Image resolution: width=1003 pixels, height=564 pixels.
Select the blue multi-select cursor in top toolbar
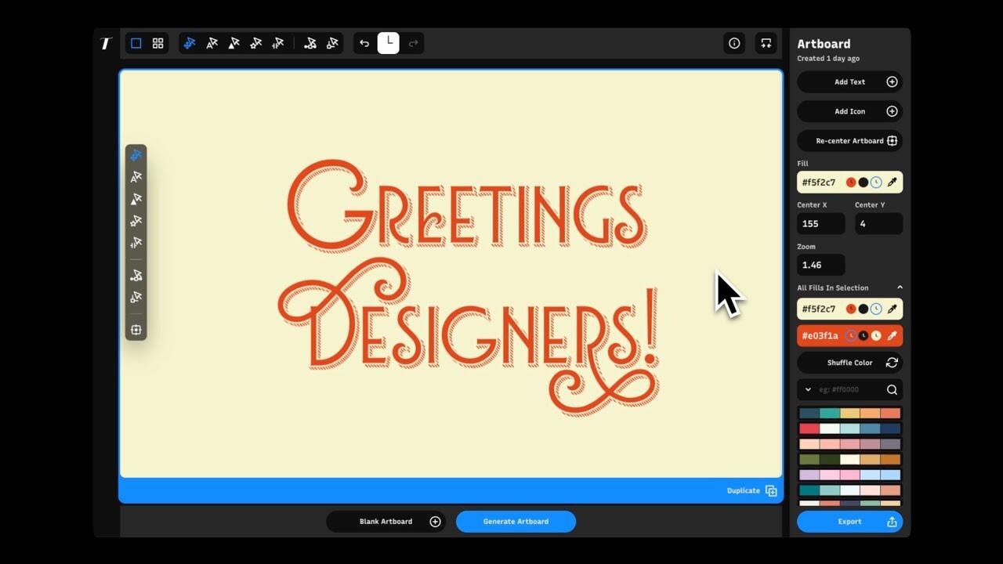(x=190, y=43)
